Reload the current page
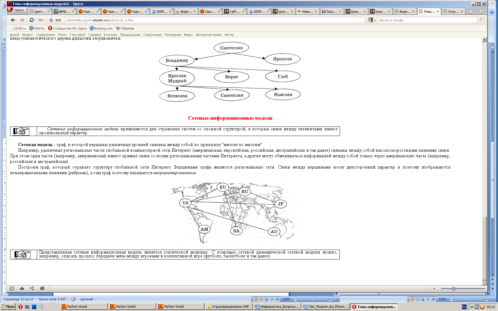498x311 pixels. (32, 20)
